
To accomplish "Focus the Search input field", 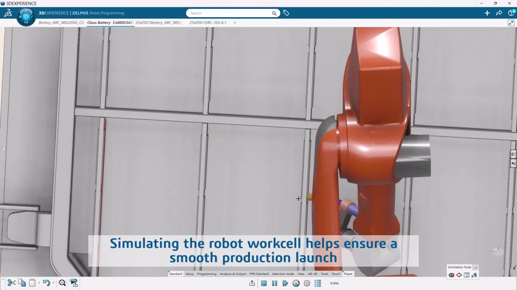I will point(230,13).
